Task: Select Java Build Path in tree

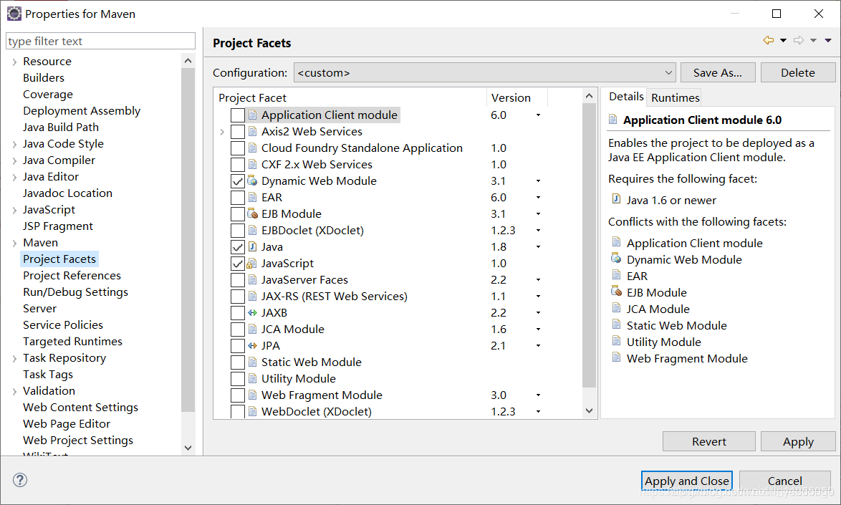Action: click(61, 127)
